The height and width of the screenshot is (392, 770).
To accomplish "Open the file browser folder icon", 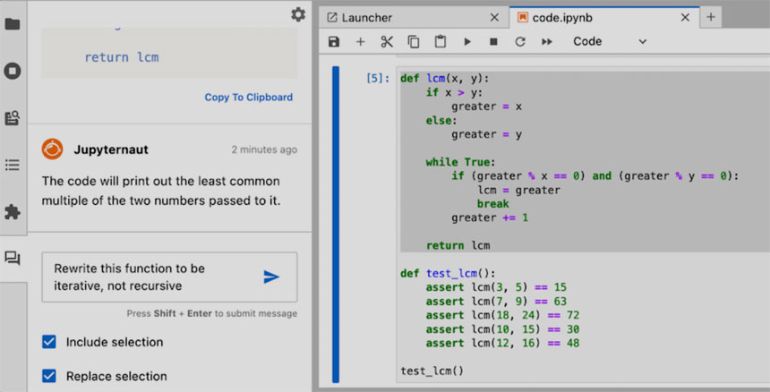I will pos(13,23).
